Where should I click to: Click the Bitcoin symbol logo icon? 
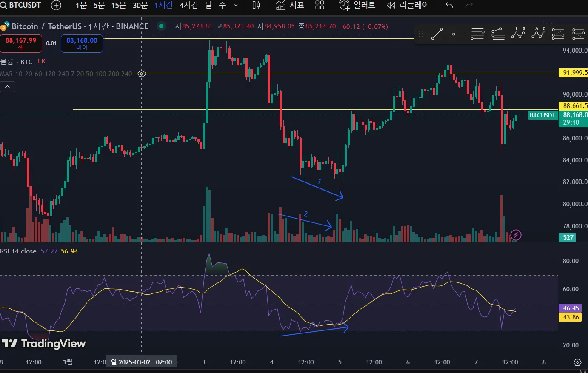point(4,26)
